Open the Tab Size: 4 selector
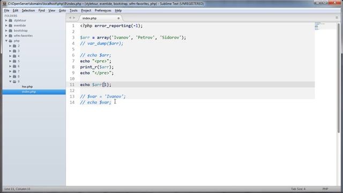 click(x=298, y=189)
